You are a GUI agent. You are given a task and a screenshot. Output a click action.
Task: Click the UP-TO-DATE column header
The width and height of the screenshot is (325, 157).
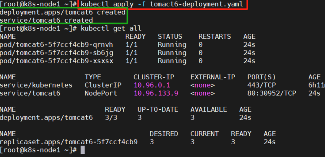(x=158, y=110)
